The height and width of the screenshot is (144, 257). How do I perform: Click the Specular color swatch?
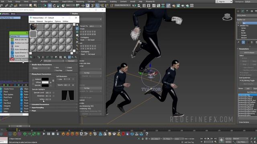click(45, 85)
